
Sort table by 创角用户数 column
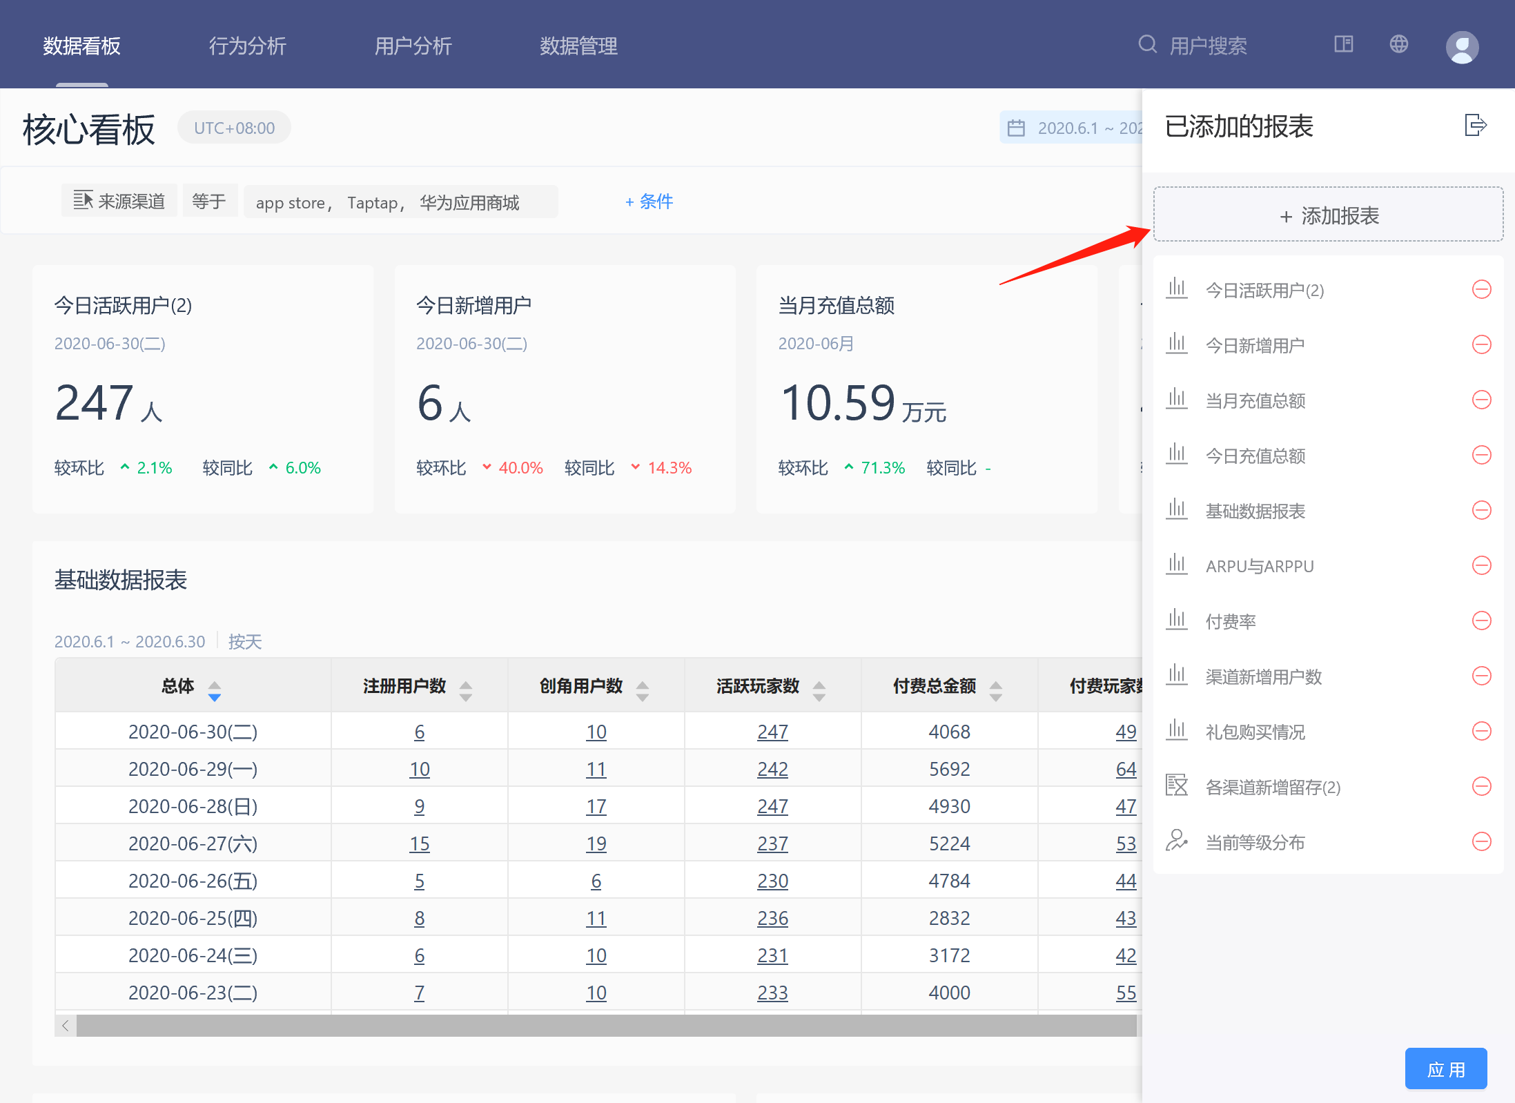(x=642, y=691)
